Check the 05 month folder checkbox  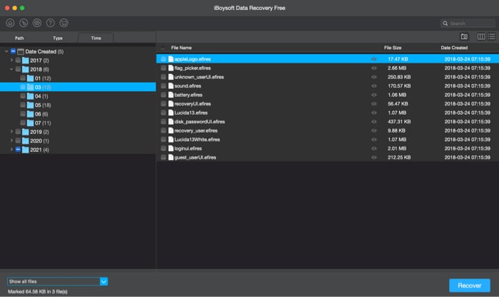pos(23,105)
